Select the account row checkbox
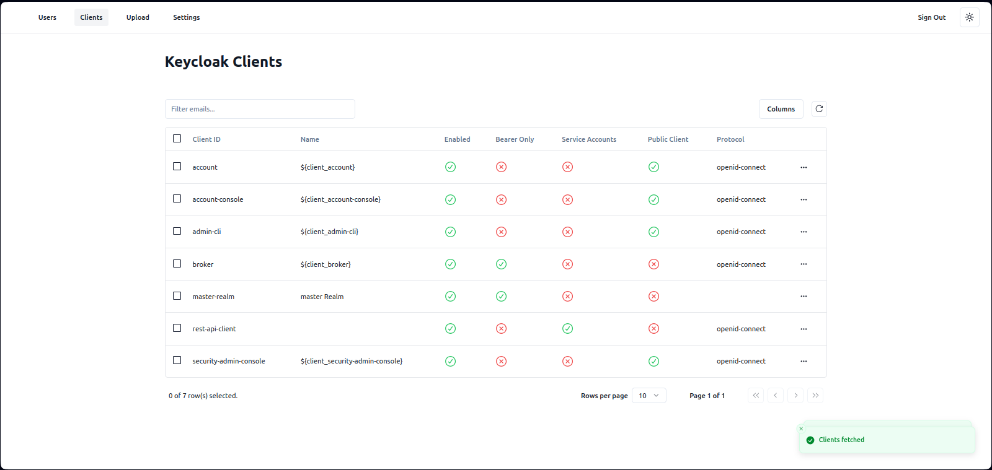Screen dimensions: 992x470 [x=177, y=167]
